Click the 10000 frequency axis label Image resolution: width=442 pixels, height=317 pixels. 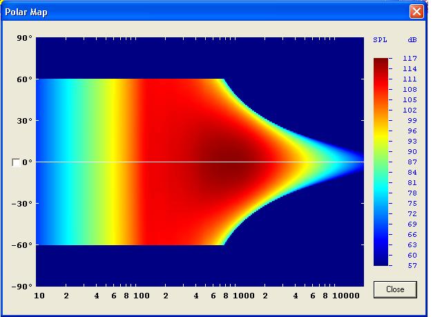point(346,296)
